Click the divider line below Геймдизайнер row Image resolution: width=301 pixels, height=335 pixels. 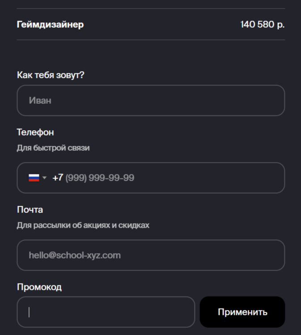click(151, 40)
